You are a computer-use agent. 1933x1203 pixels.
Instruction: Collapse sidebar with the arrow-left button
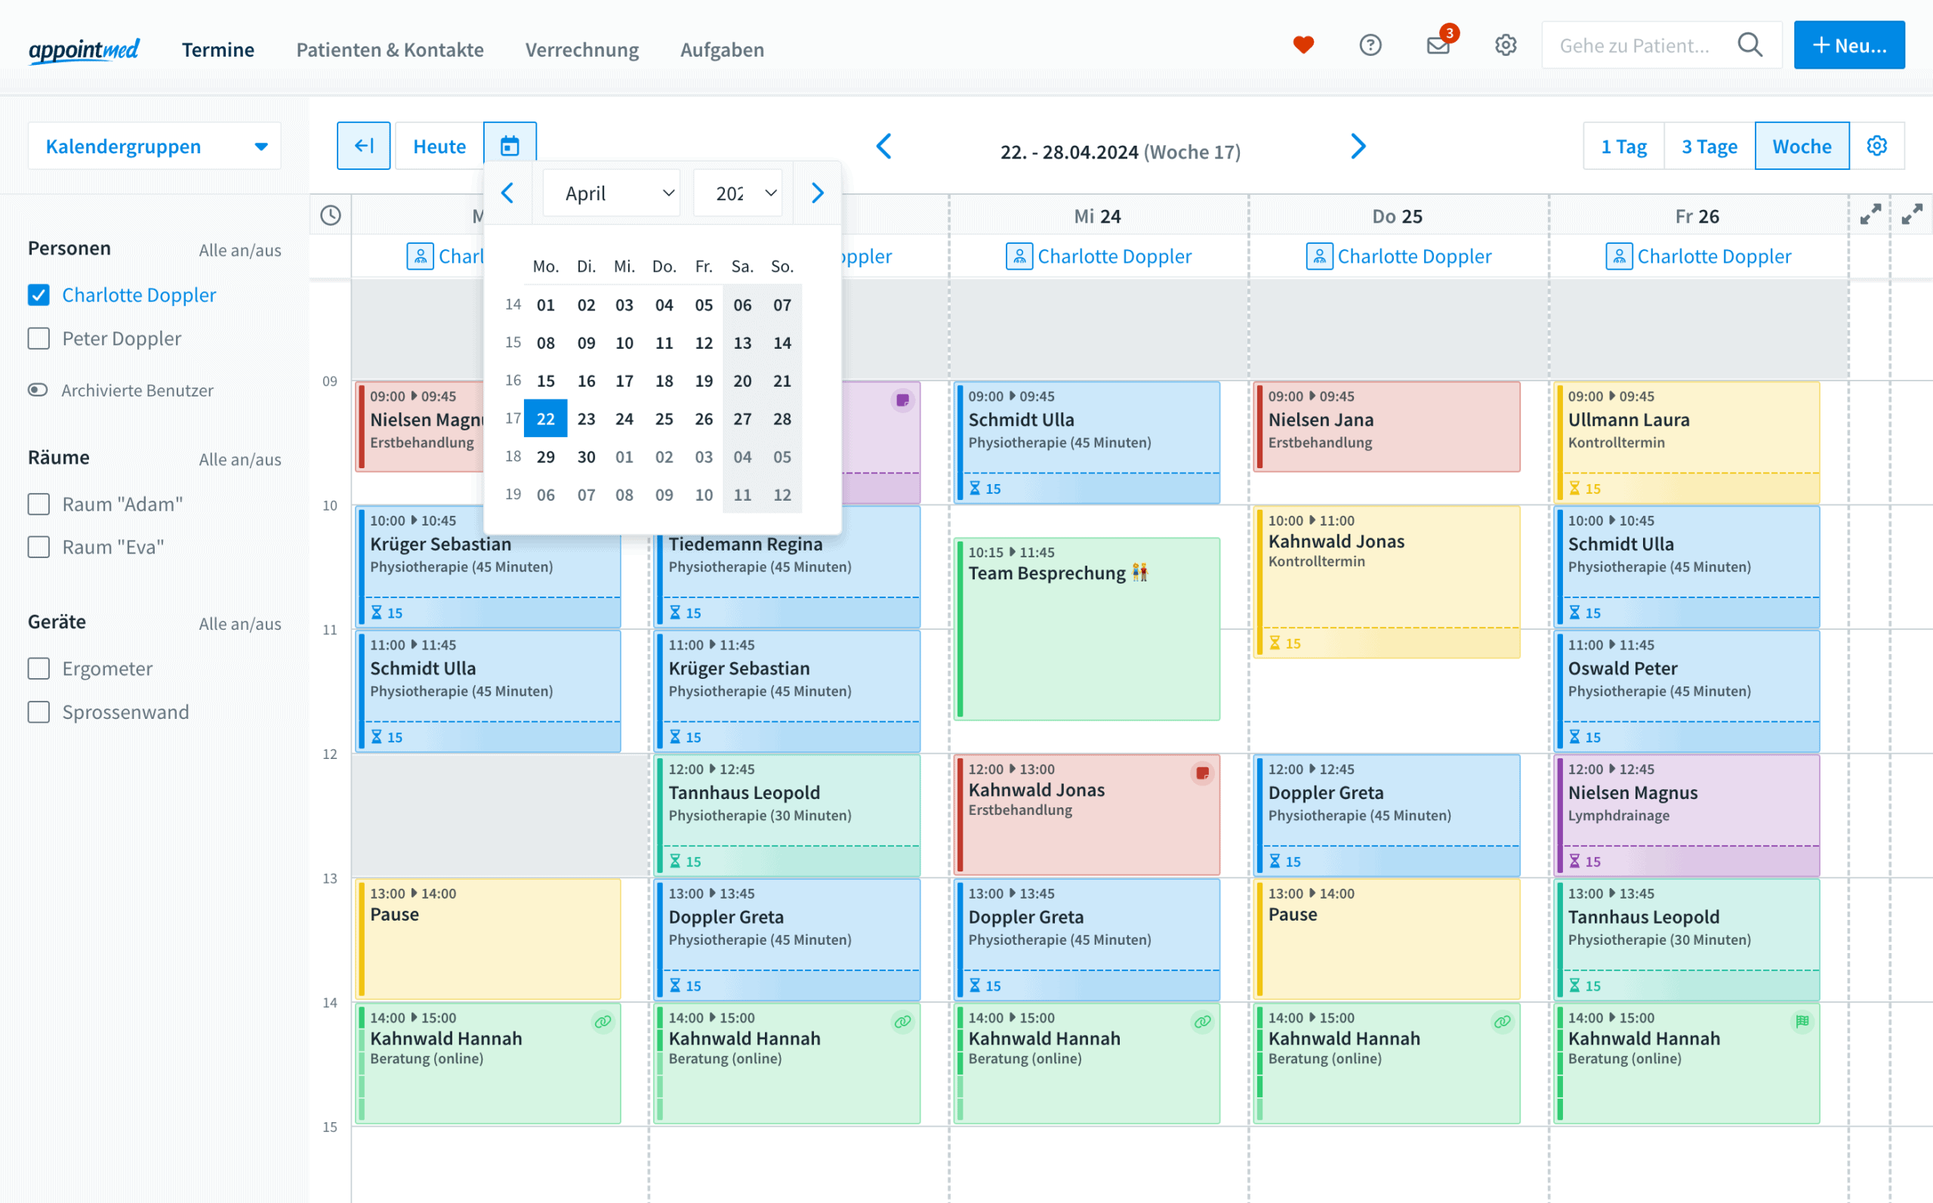[363, 146]
